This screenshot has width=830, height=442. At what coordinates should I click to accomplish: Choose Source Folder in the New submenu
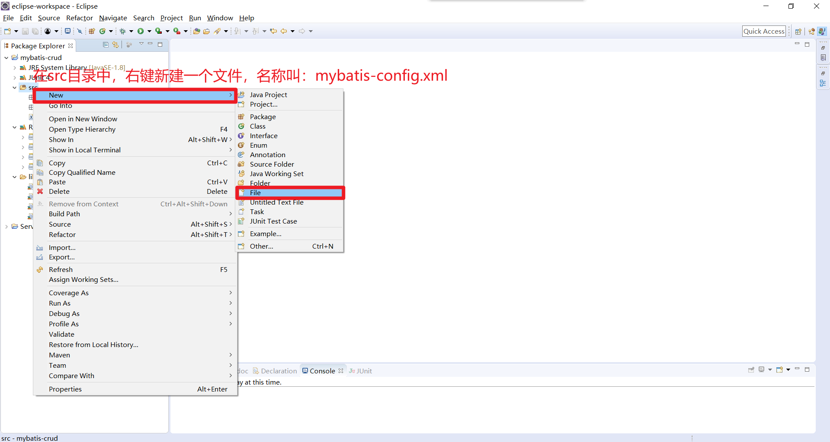(x=290, y=164)
